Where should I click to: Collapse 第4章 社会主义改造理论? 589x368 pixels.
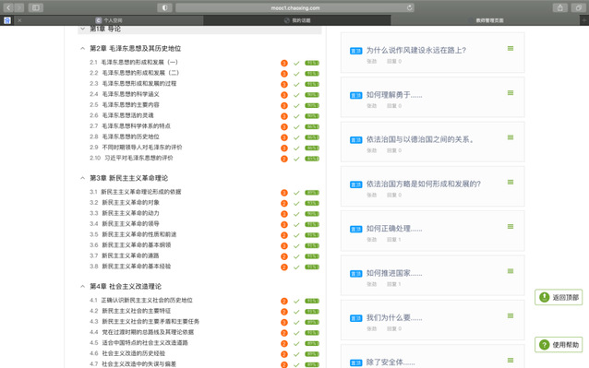click(x=83, y=287)
